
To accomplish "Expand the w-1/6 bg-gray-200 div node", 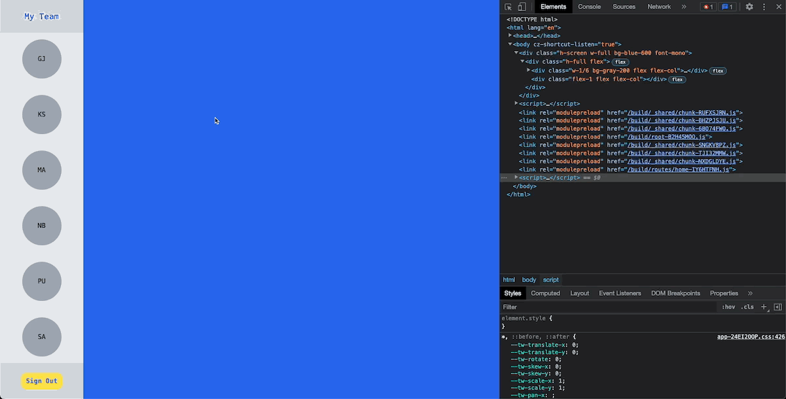I will pyautogui.click(x=529, y=71).
